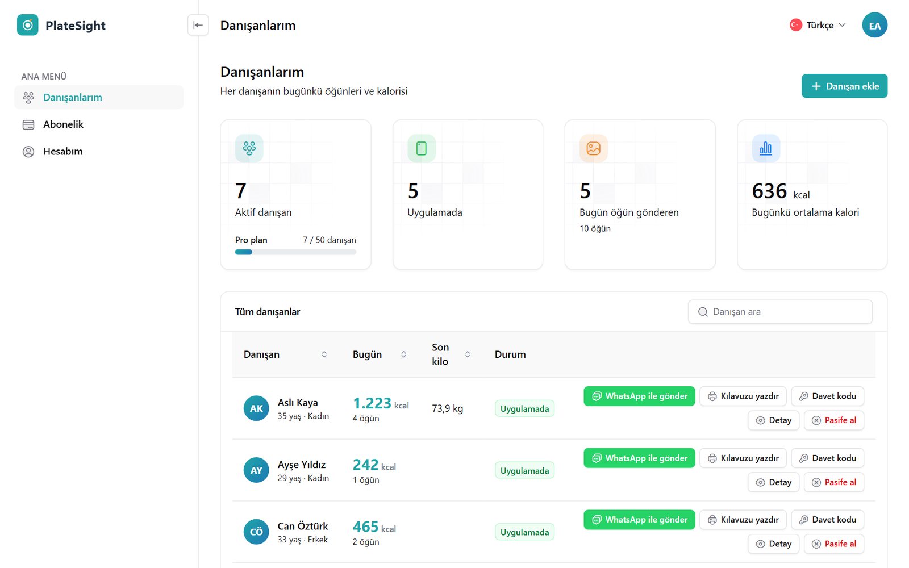Viewport: 909px width, 568px height.
Task: Click the AY avatar for Ayşe Yıldız
Action: point(256,470)
